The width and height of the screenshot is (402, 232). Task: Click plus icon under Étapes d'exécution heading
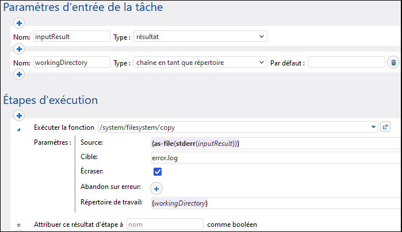(19, 115)
